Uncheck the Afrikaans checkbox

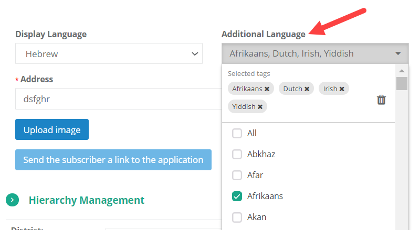coord(237,196)
